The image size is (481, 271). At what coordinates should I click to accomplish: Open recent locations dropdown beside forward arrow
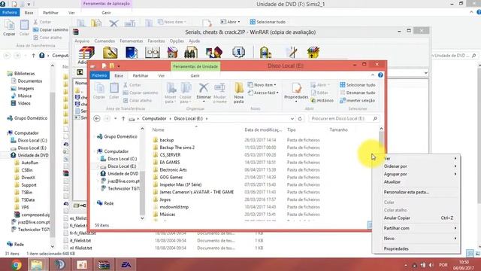(x=116, y=119)
